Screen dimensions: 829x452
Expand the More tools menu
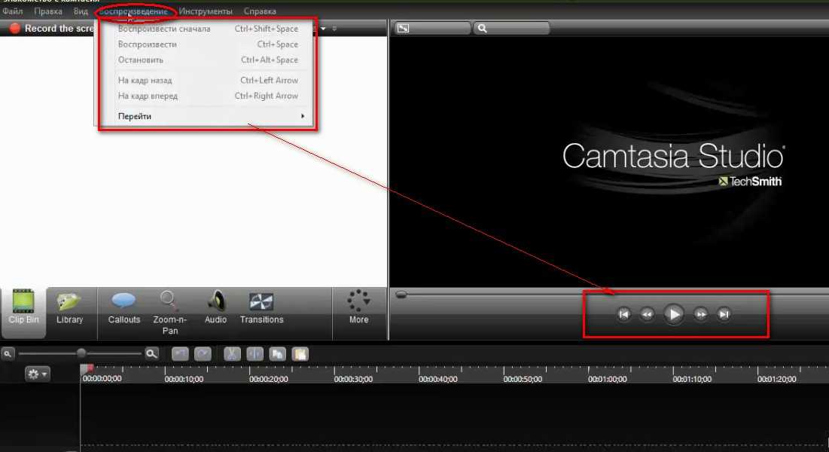(x=359, y=308)
